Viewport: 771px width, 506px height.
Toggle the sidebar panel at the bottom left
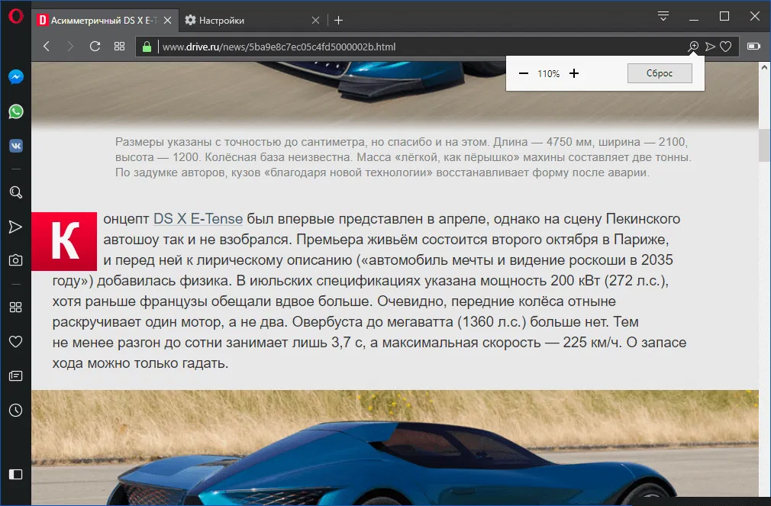click(16, 474)
